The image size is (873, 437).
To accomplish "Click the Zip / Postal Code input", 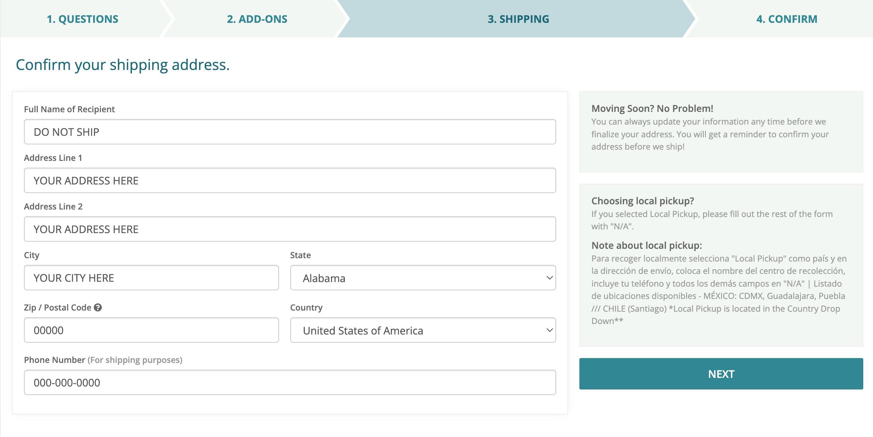I will (151, 330).
